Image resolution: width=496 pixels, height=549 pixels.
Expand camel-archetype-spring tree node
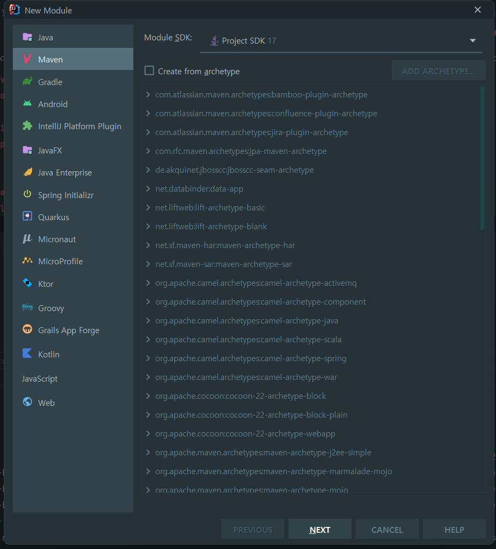(x=148, y=358)
